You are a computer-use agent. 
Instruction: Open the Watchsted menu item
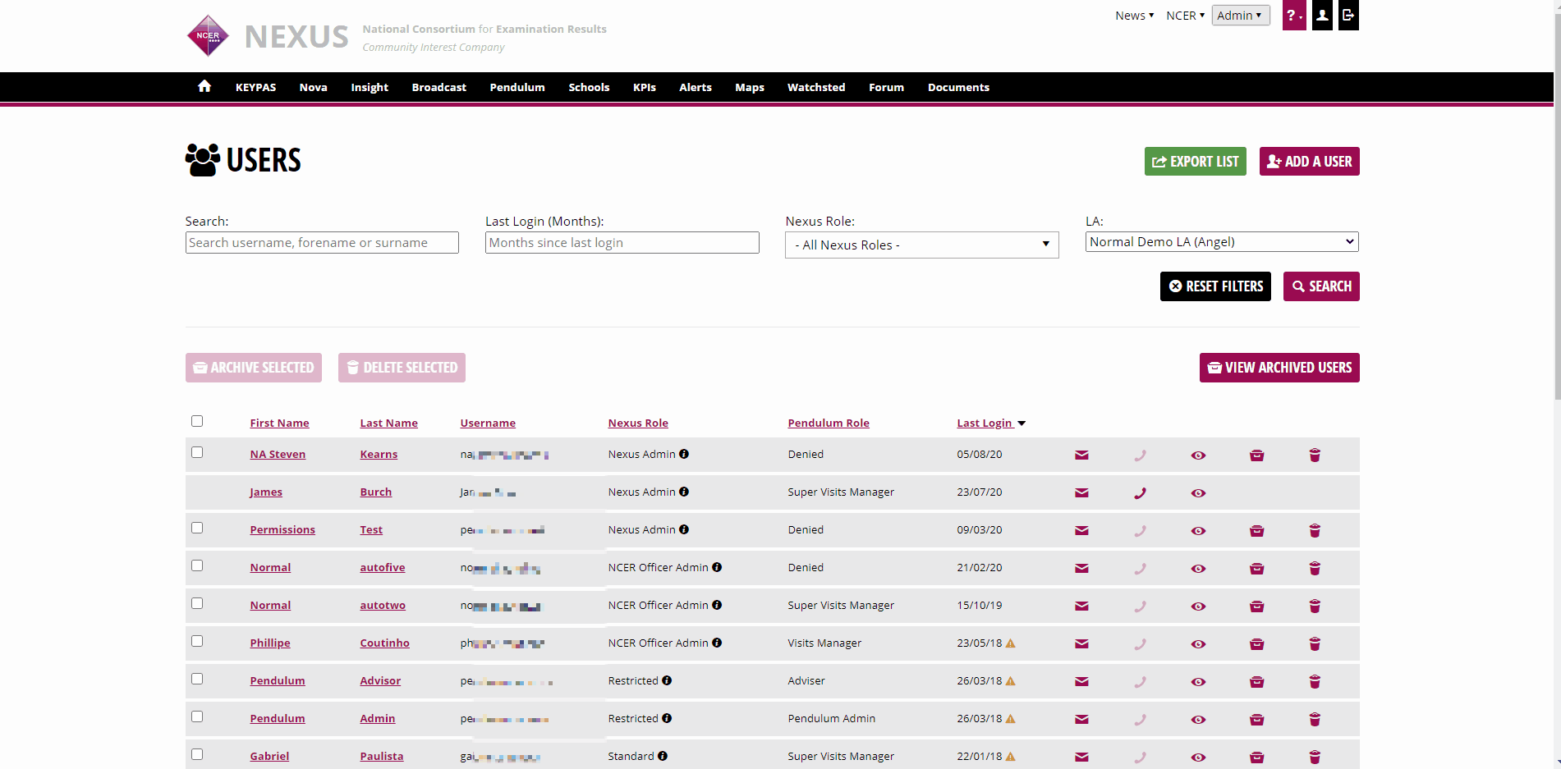coord(816,87)
